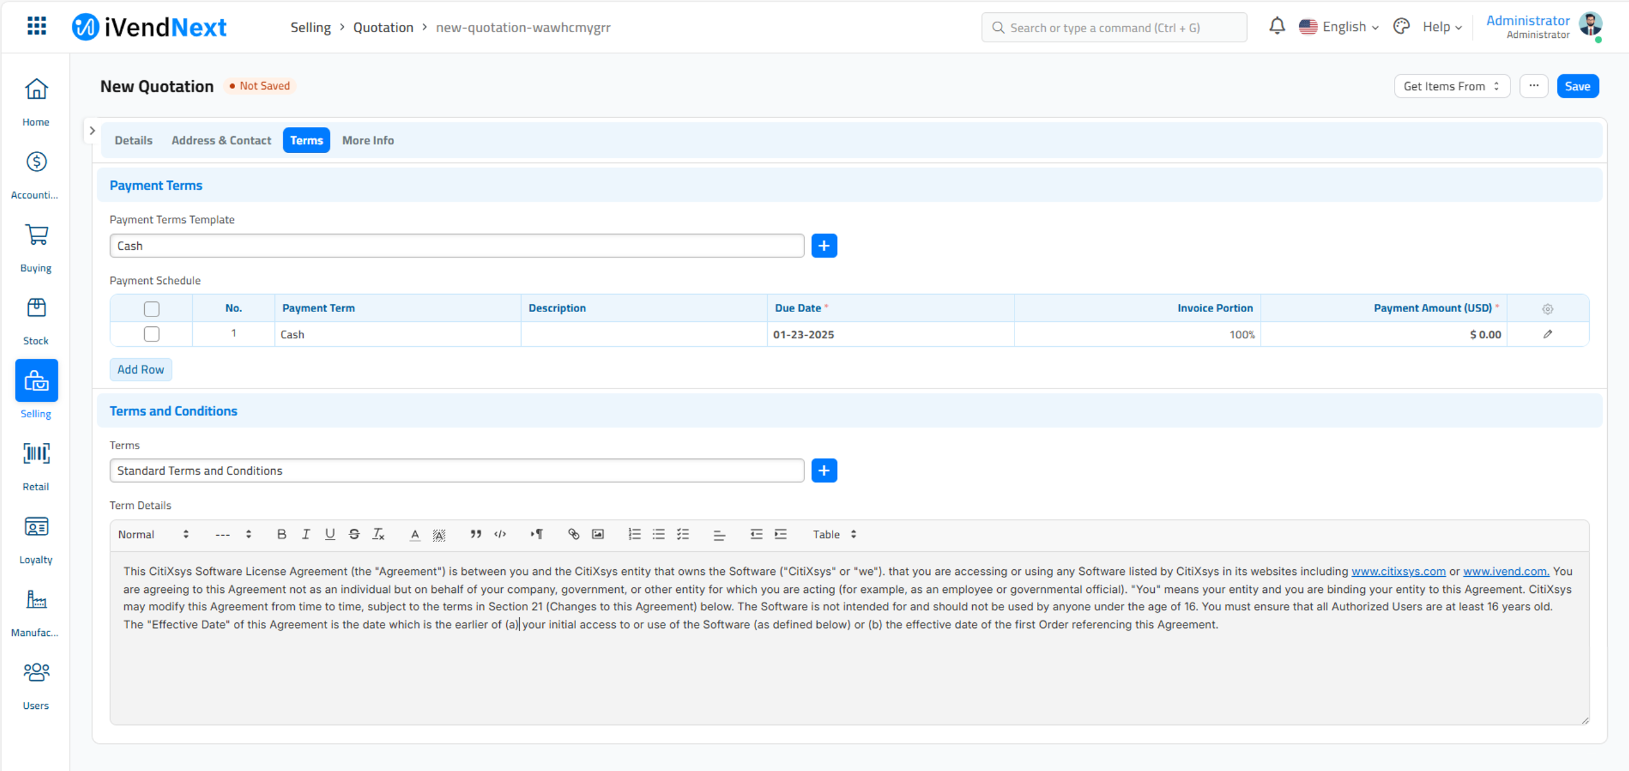1629x771 pixels.
Task: Insert a link with the editor toolbar
Action: [574, 534]
